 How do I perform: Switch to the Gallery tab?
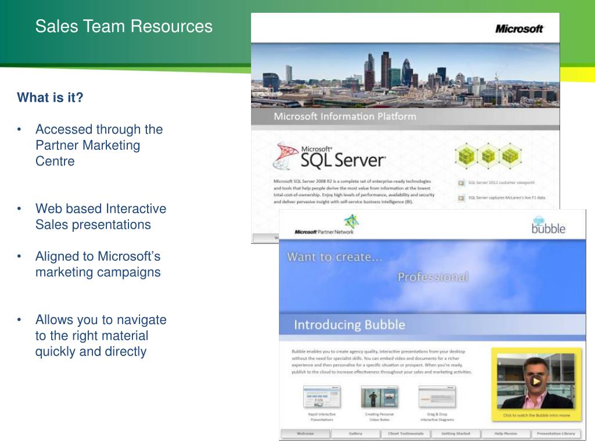355,433
